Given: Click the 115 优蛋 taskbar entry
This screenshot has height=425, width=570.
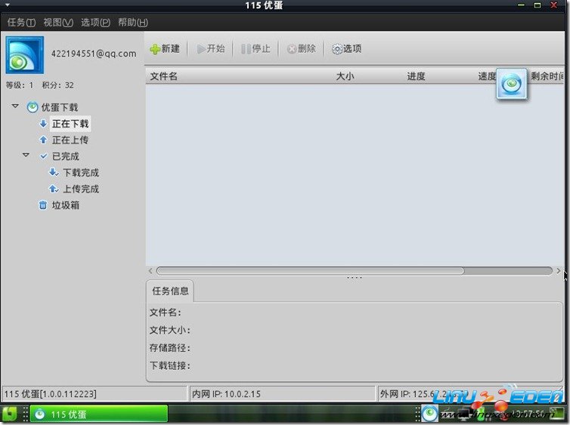Looking at the screenshot, I should [99, 414].
